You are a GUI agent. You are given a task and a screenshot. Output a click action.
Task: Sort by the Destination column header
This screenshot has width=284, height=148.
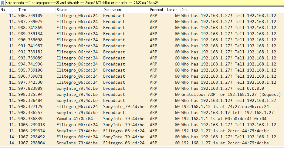(126, 10)
